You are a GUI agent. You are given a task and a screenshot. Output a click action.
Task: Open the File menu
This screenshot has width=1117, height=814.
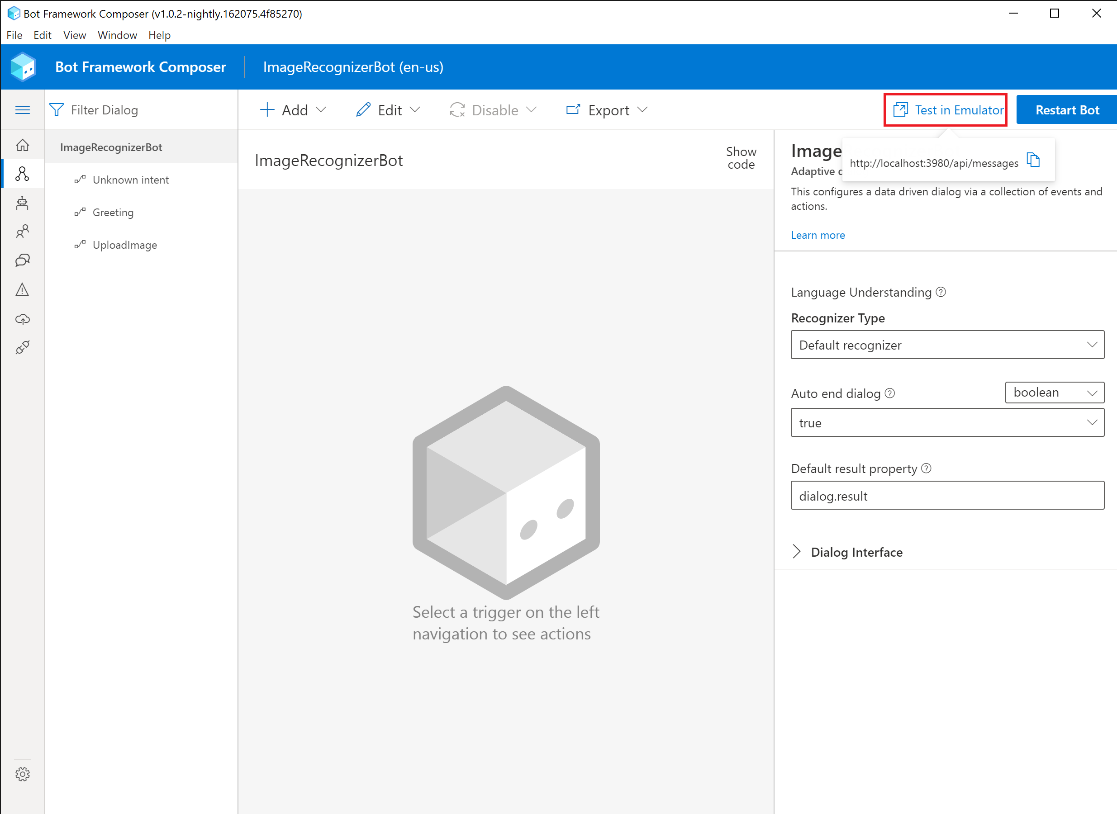(x=14, y=35)
